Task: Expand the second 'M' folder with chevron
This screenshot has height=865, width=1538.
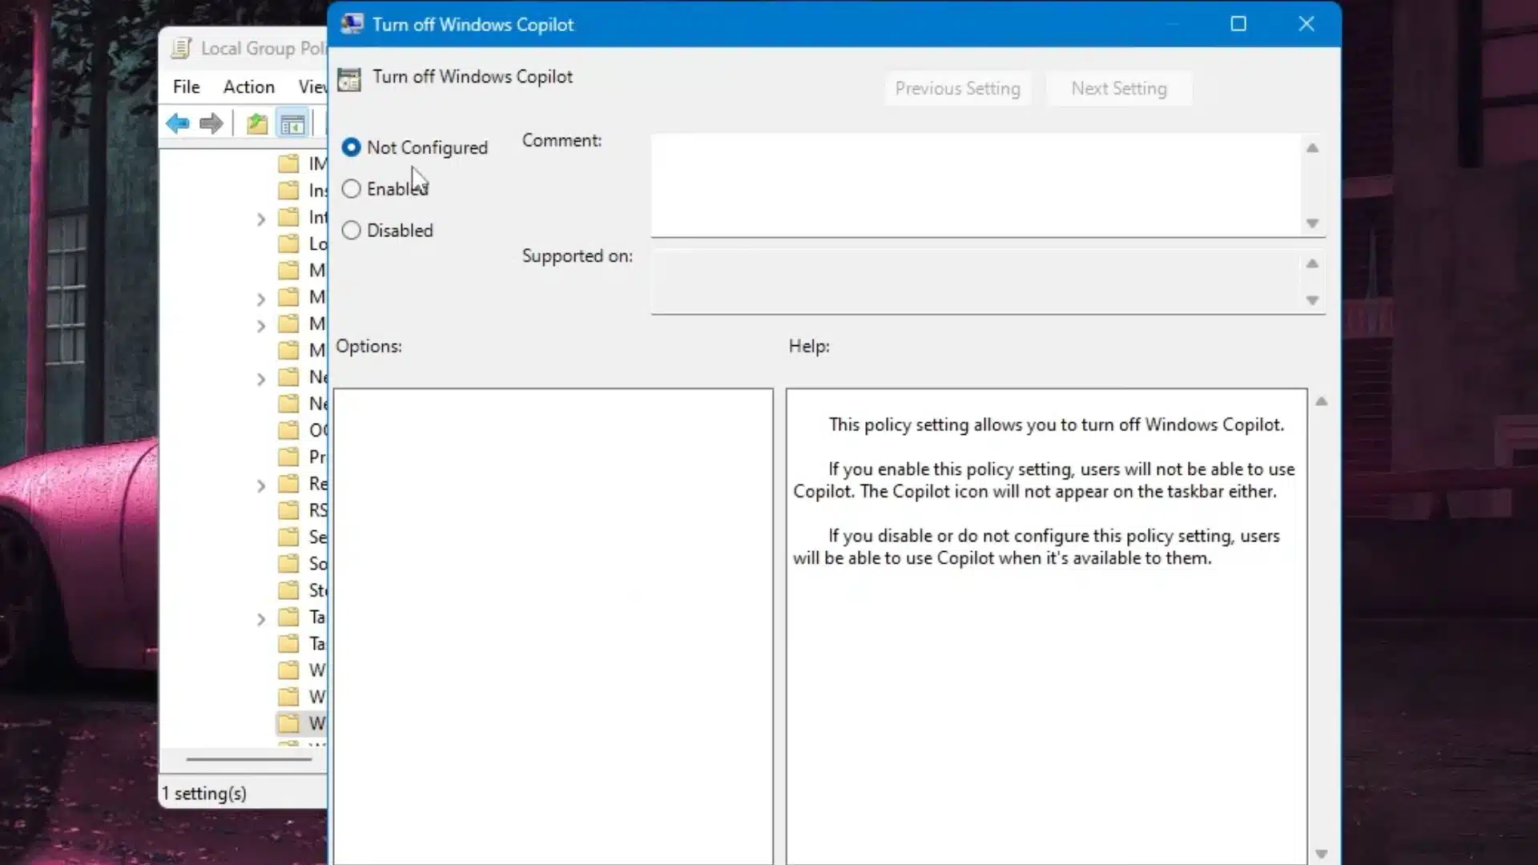Action: coord(260,299)
